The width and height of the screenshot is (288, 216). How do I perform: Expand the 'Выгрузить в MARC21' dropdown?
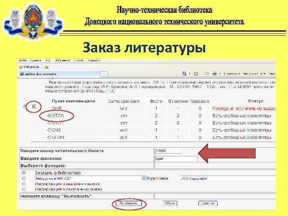[144, 178]
